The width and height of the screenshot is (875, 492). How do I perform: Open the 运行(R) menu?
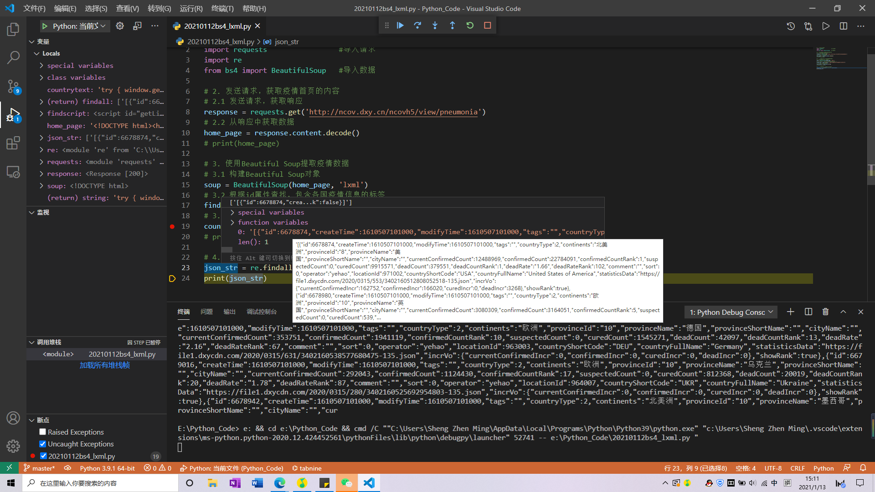click(191, 8)
